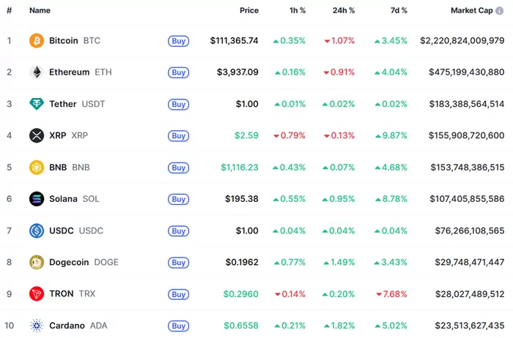Open the Ethereum name link
The width and height of the screenshot is (513, 338).
[69, 72]
